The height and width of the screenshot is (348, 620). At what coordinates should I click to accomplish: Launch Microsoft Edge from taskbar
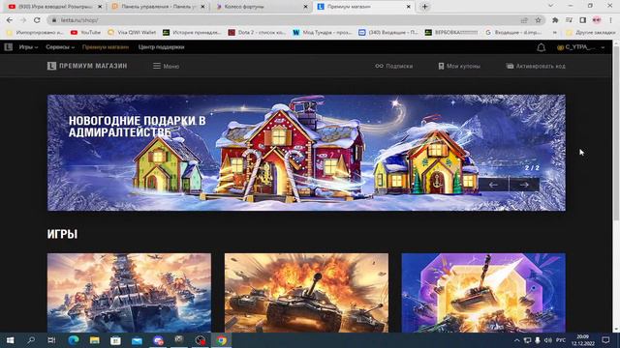(74, 340)
